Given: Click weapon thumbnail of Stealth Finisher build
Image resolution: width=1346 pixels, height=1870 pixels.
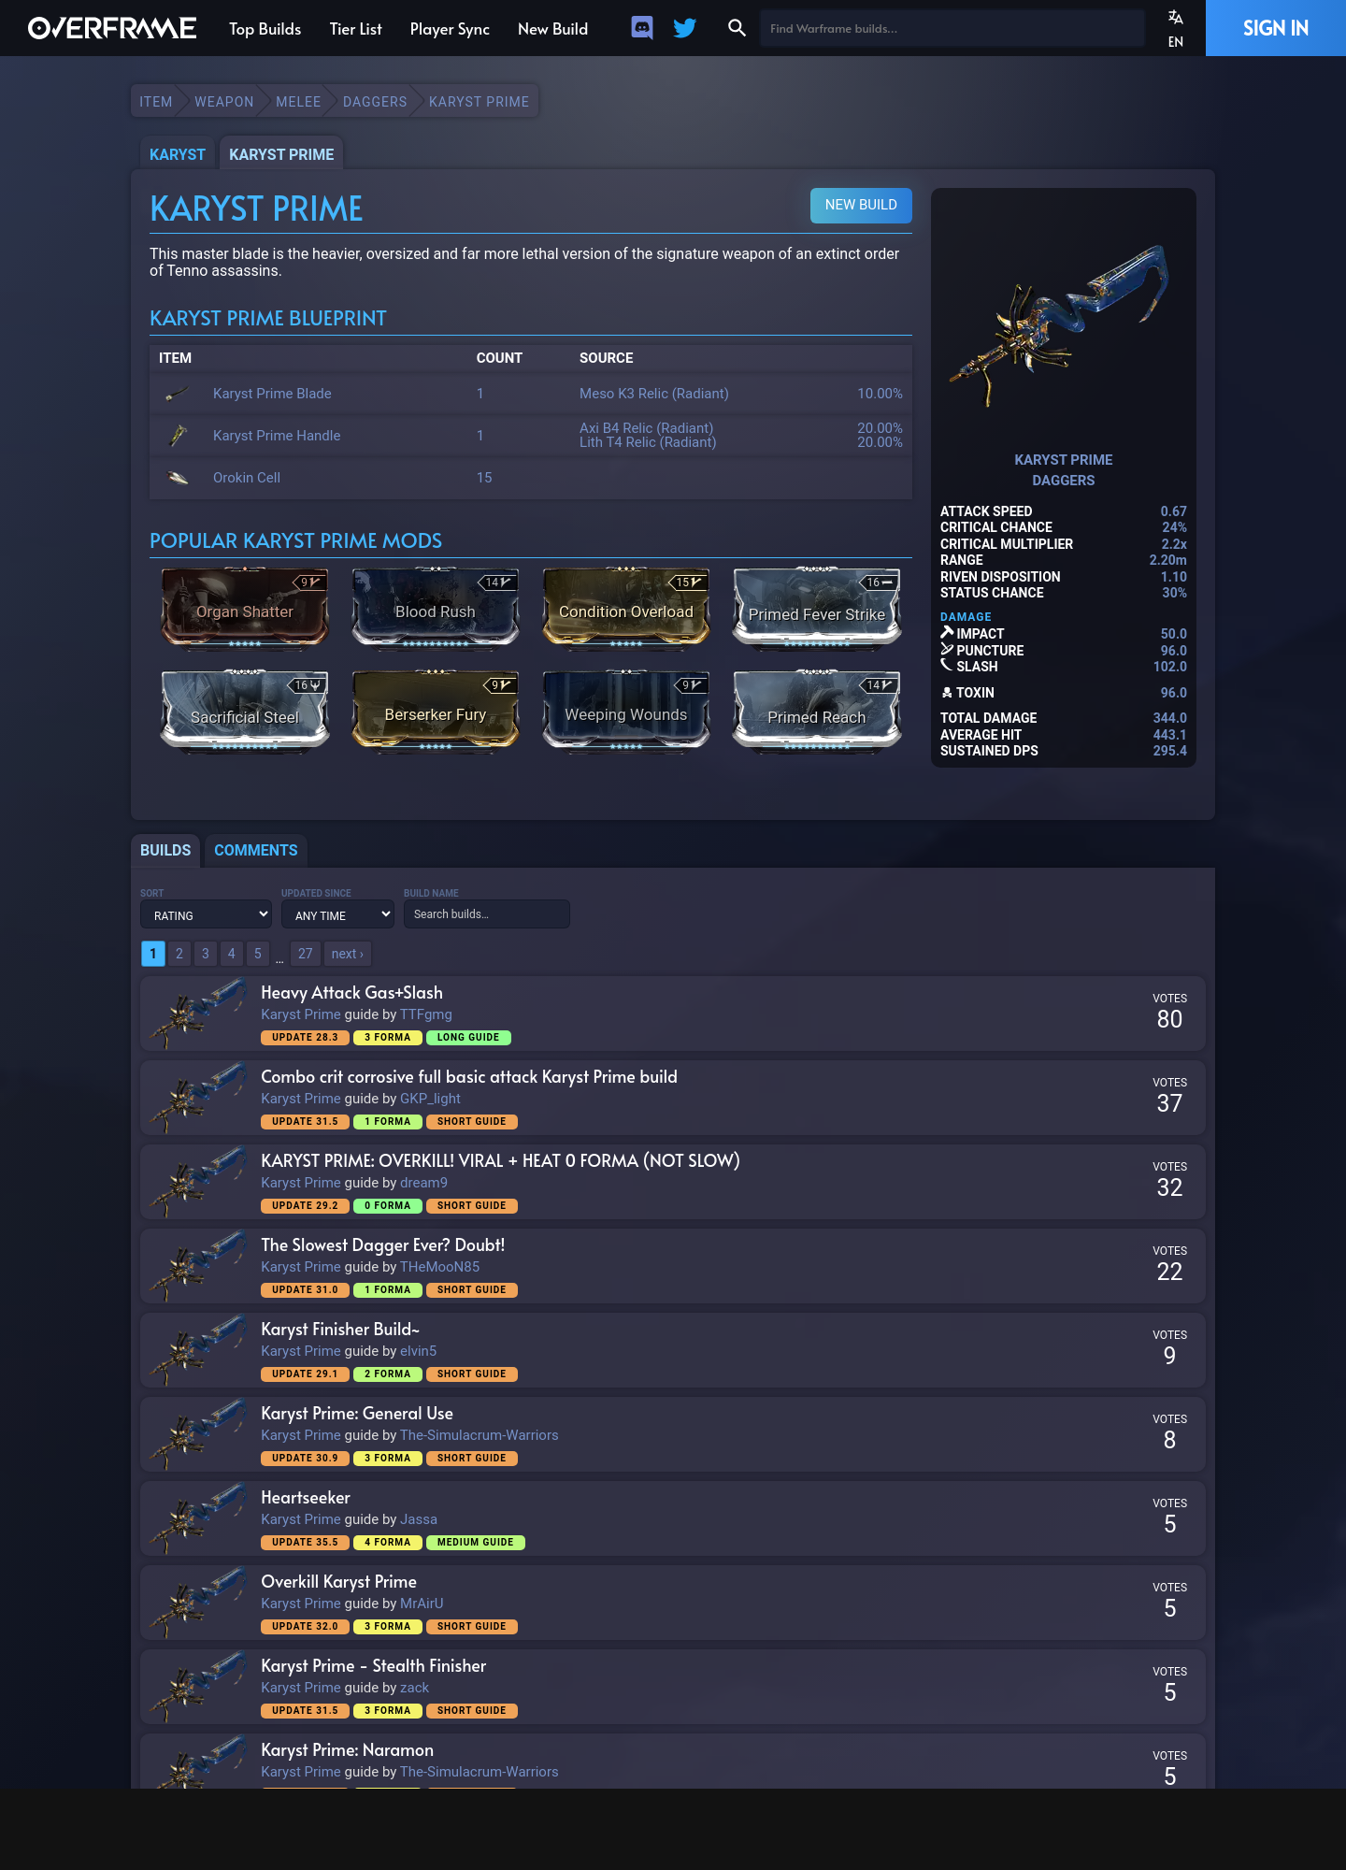Looking at the screenshot, I should (x=200, y=1687).
